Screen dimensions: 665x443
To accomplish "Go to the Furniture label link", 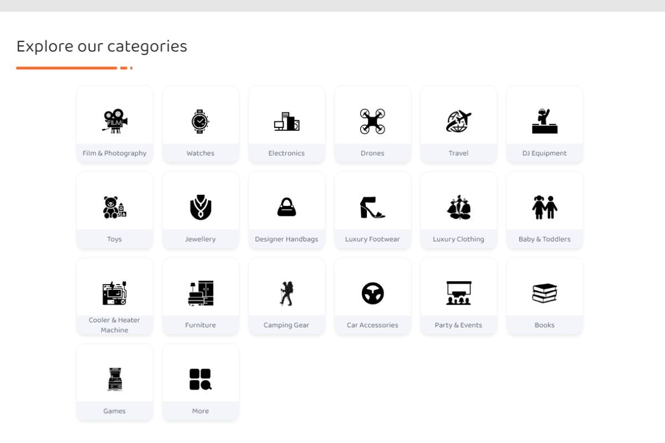I will point(201,325).
